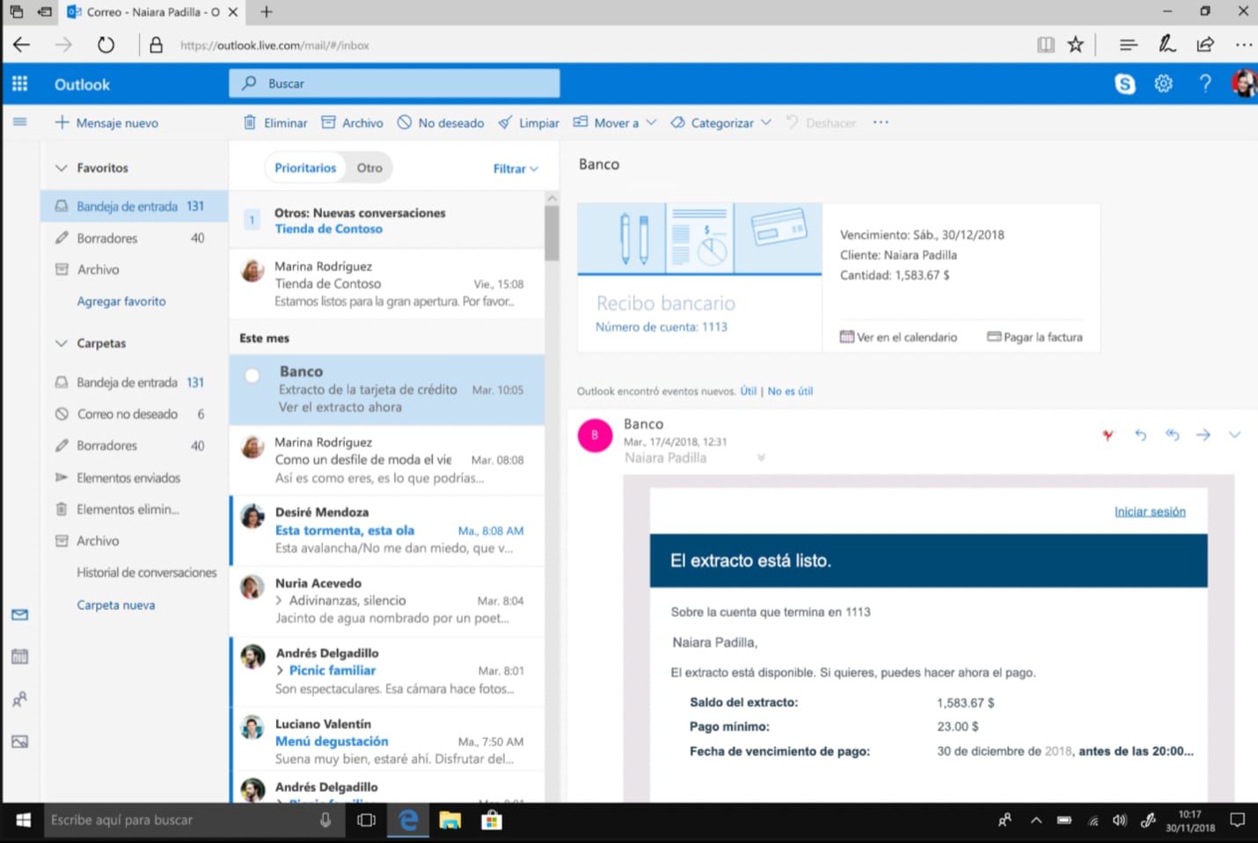Click the Buscar search field

point(394,84)
